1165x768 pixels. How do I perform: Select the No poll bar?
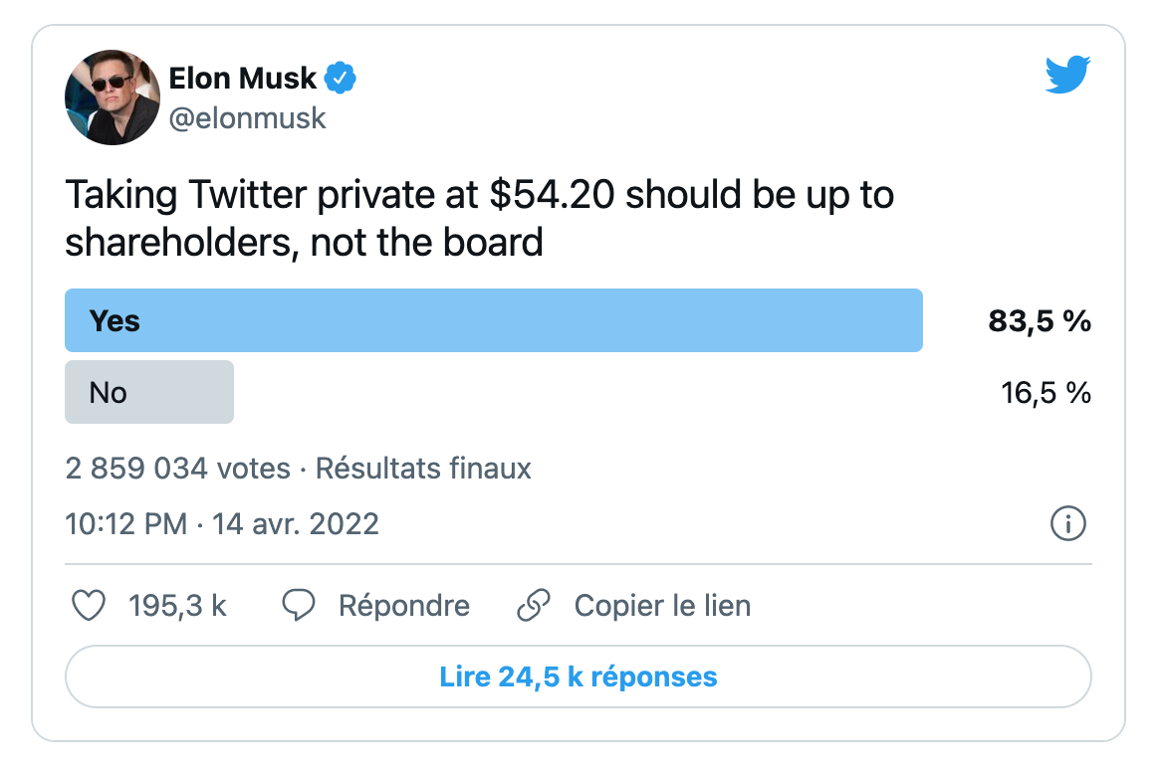149,392
